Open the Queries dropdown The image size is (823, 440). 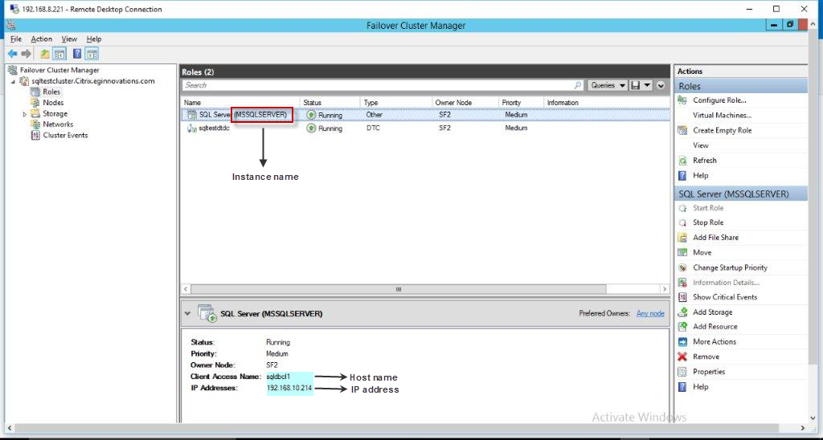608,85
